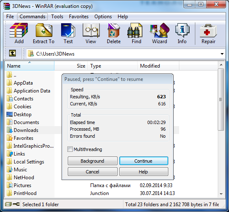
Task: Select the Documents folder icon
Action: point(10,122)
